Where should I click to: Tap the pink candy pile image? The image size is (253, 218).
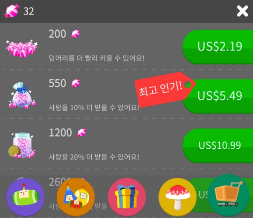21,49
